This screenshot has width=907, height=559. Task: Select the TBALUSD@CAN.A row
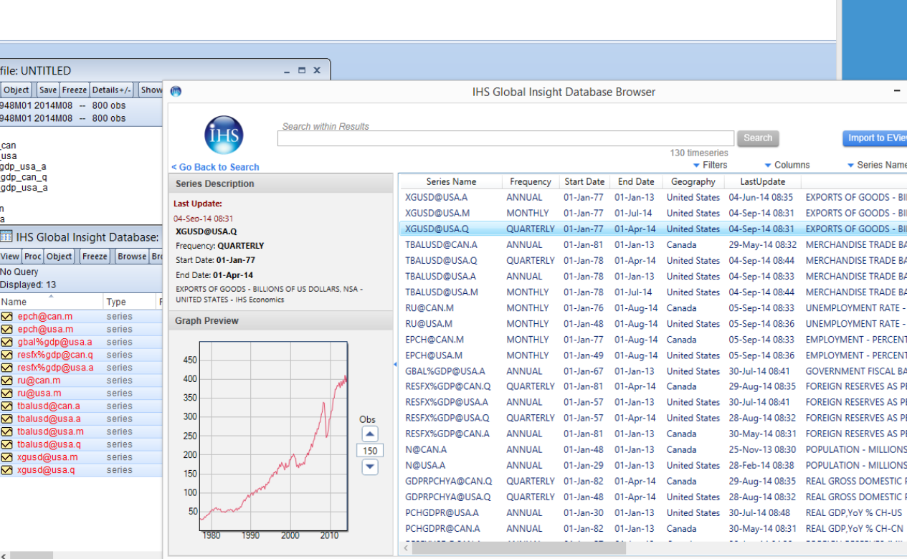point(652,244)
